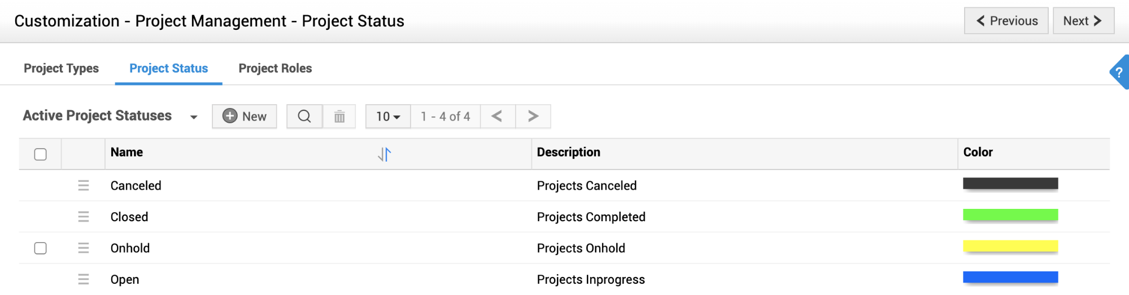The height and width of the screenshot is (295, 1129).
Task: Expand Active Project Statuses filter dropdown
Action: (x=194, y=117)
